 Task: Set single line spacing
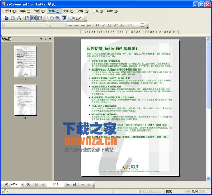tap(130, 25)
